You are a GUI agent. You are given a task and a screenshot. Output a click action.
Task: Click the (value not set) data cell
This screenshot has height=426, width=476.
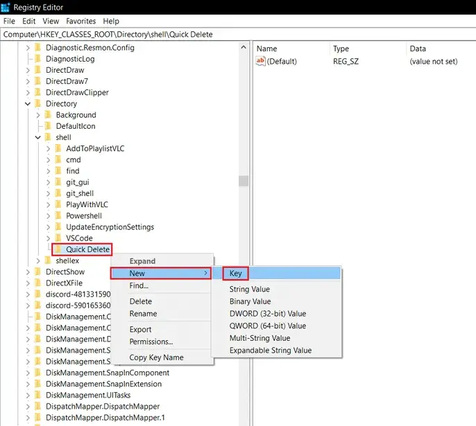(x=433, y=61)
